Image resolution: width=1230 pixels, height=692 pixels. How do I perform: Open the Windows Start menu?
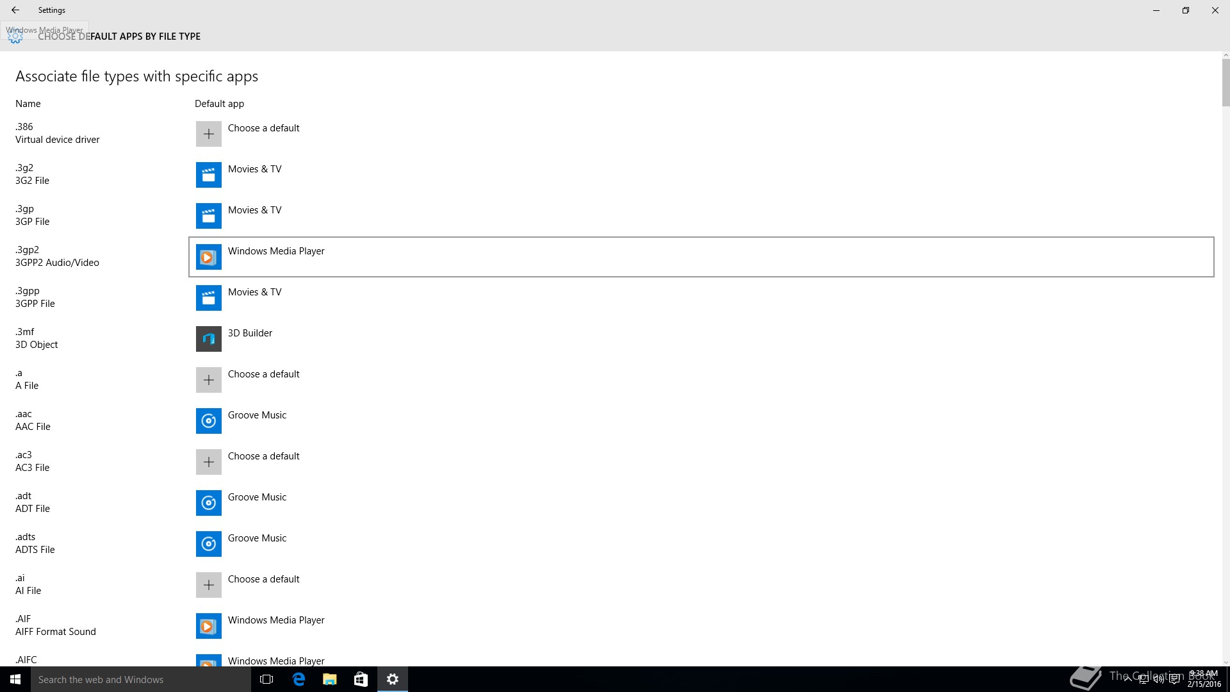point(15,679)
